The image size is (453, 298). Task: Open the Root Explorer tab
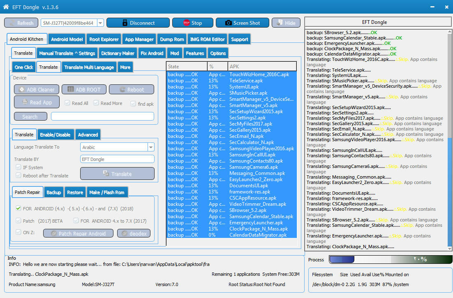(x=104, y=40)
